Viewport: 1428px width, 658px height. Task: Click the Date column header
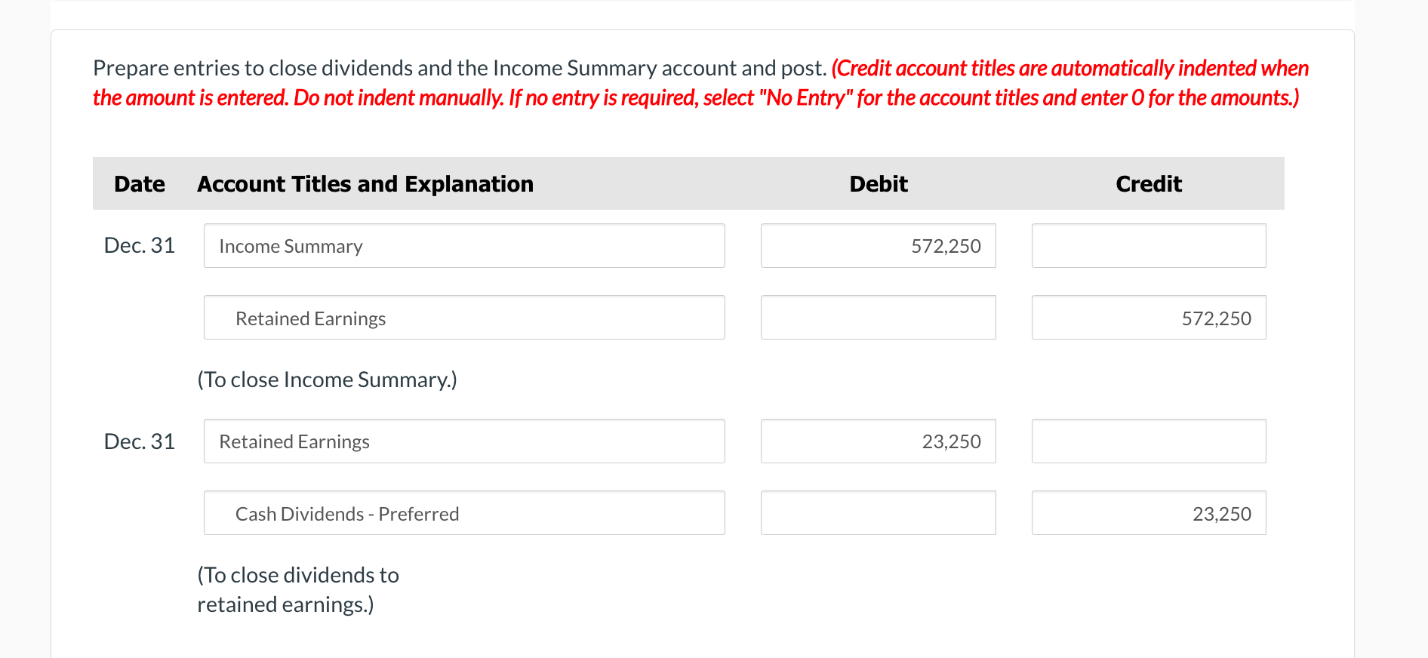[139, 183]
